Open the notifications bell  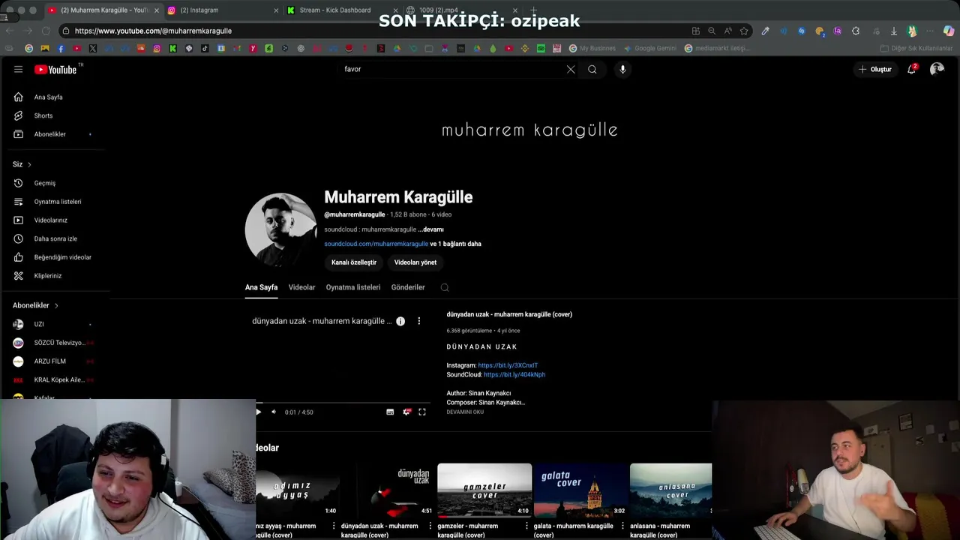(x=911, y=69)
